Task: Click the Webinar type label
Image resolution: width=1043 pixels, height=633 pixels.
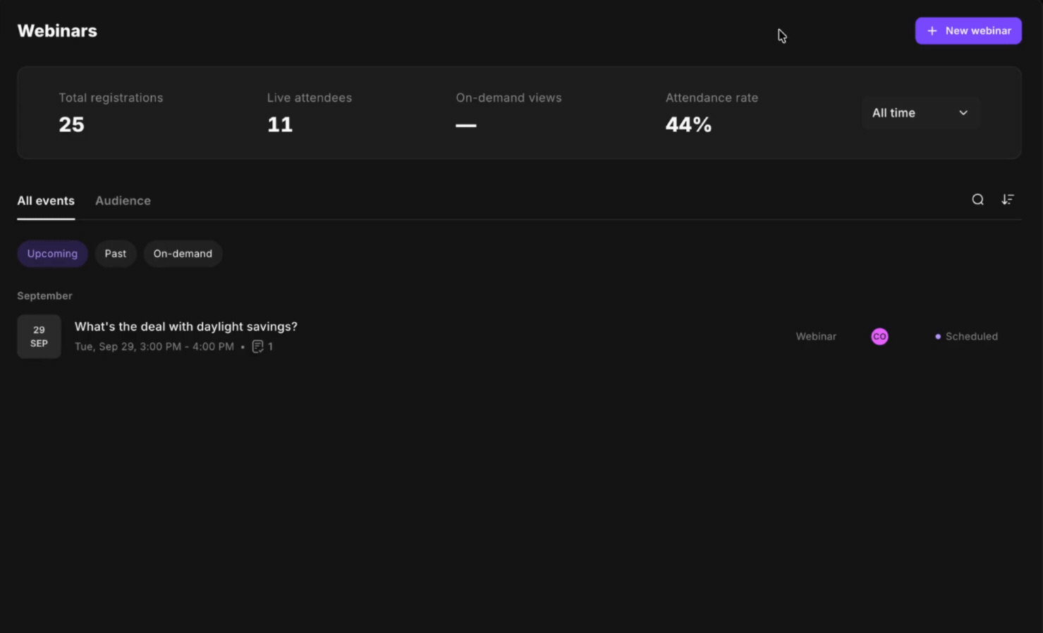Action: pos(816,336)
